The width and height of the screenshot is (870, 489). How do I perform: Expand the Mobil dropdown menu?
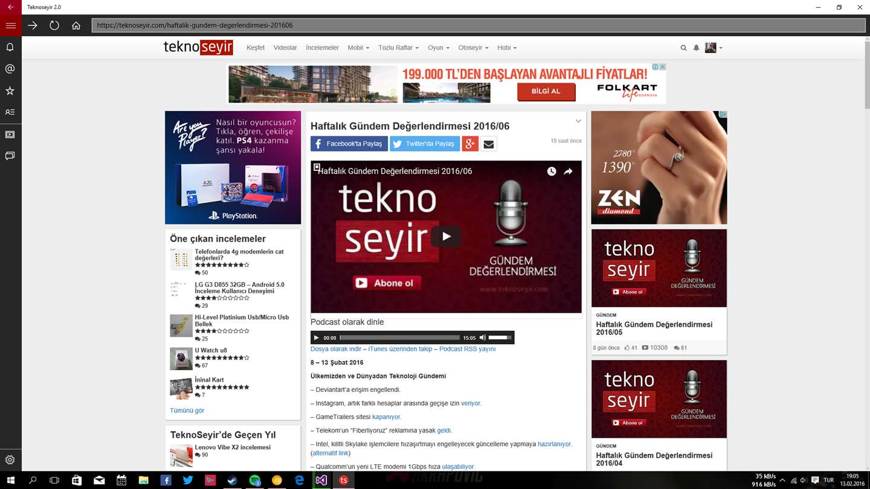pyautogui.click(x=358, y=48)
